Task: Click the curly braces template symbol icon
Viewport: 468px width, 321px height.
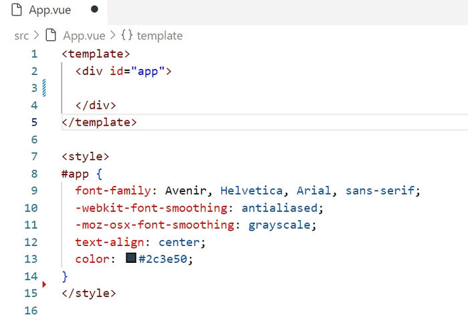Action: tap(126, 35)
